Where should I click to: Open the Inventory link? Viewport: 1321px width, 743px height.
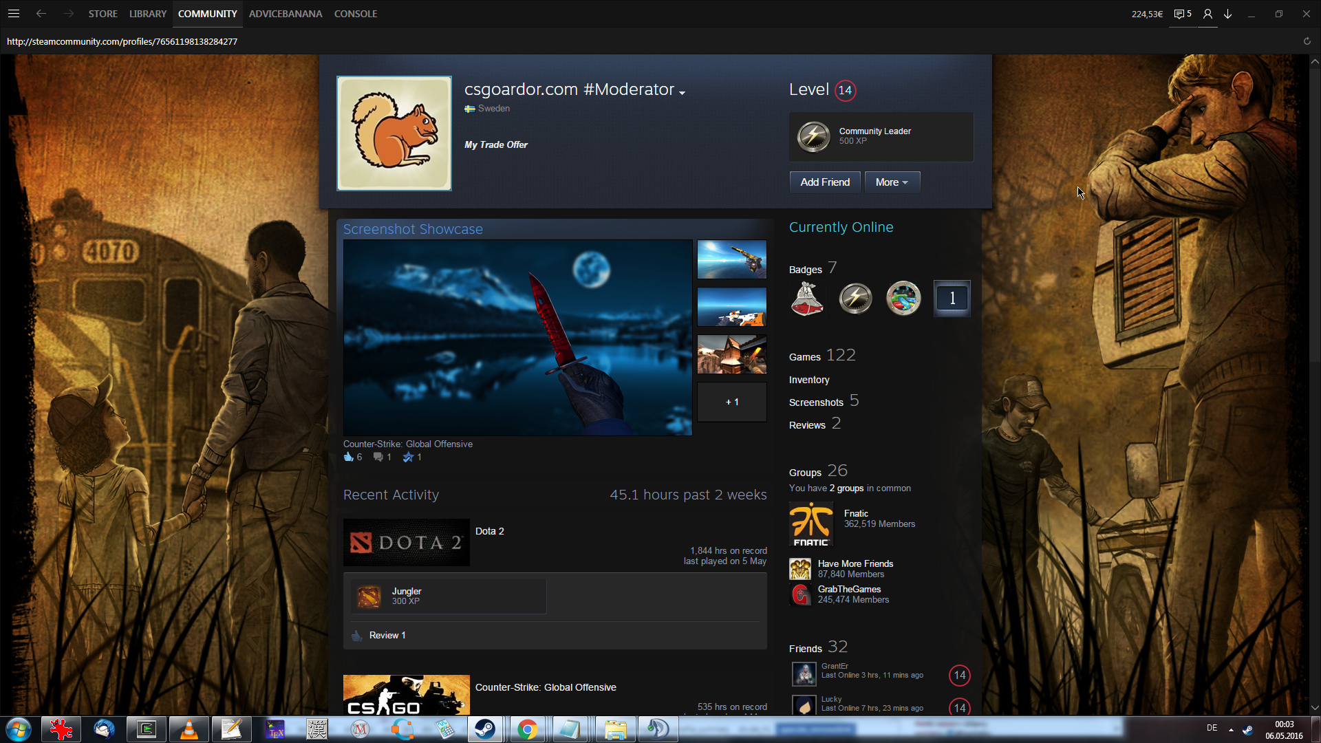pyautogui.click(x=808, y=380)
